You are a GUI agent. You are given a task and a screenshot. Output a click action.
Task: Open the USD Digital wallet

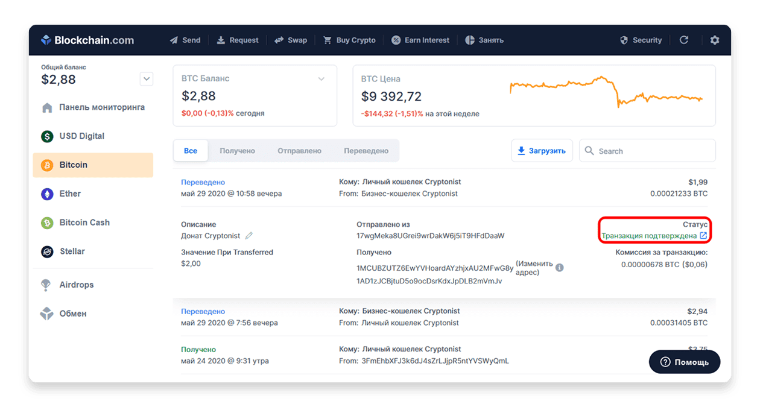click(93, 136)
